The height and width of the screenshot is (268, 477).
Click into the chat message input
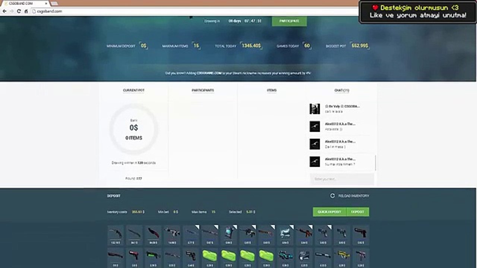[342, 179]
